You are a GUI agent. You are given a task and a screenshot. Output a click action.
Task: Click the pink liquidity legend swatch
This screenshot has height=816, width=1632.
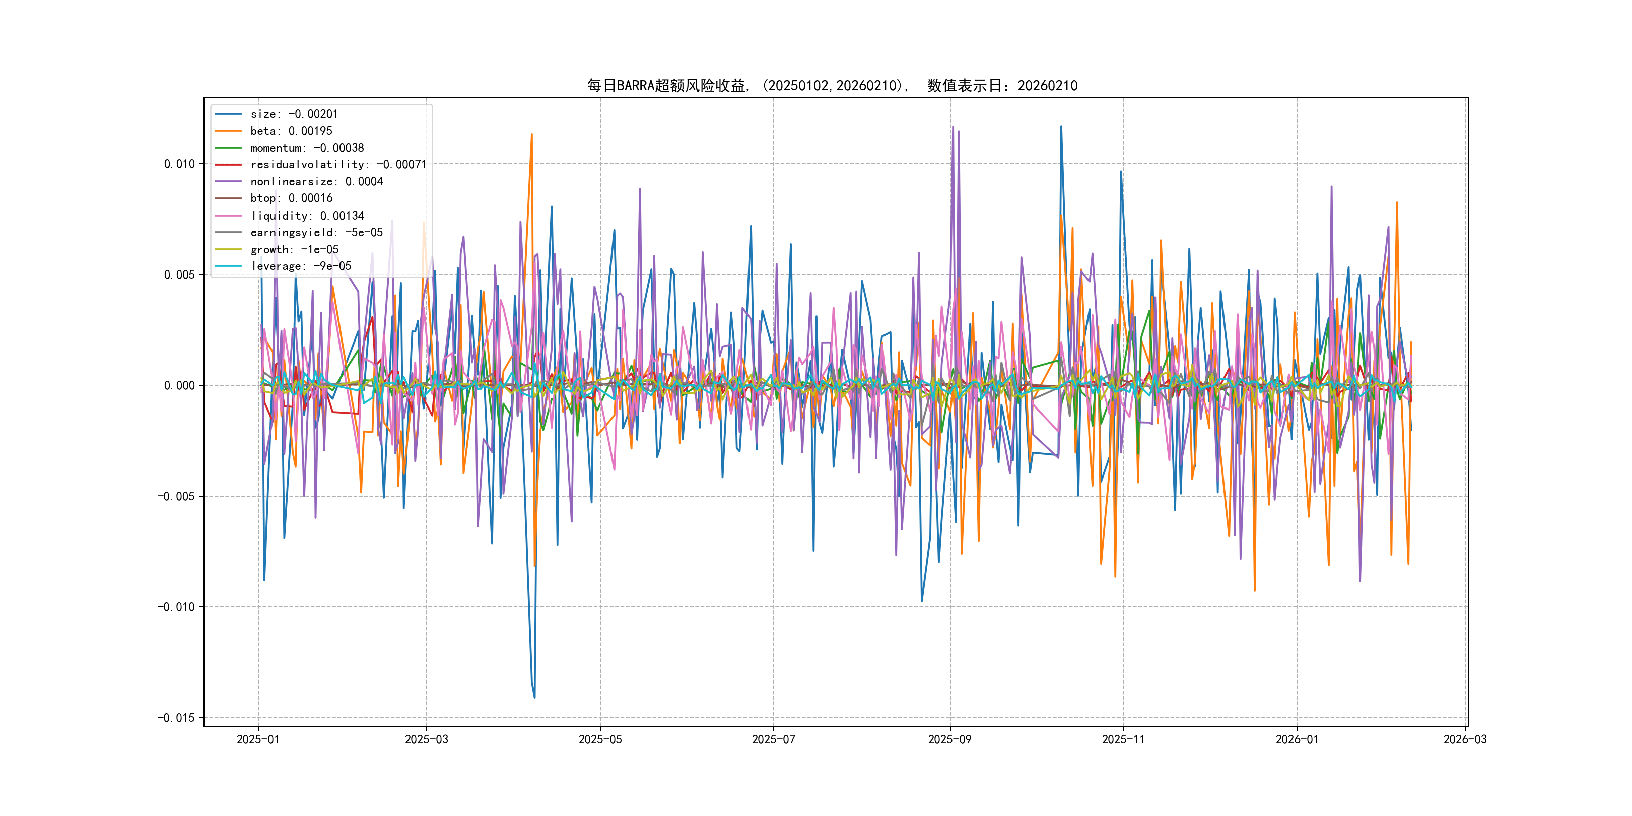click(x=228, y=216)
